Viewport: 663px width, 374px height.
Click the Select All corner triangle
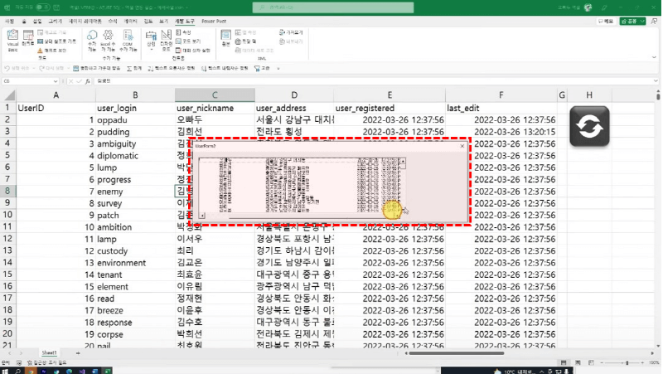(x=9, y=95)
